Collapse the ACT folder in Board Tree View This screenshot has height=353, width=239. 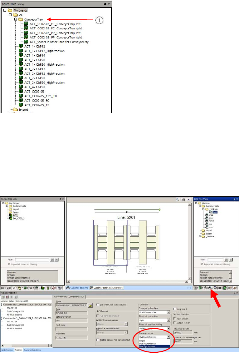(x=10, y=15)
